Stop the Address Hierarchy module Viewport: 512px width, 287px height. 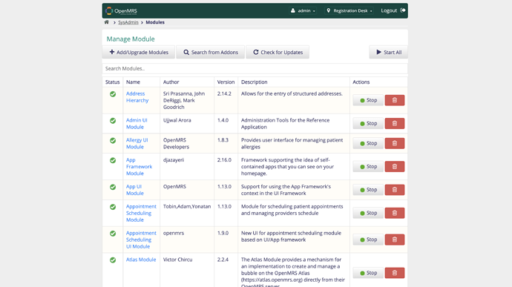[x=368, y=100]
